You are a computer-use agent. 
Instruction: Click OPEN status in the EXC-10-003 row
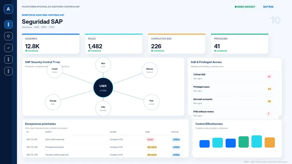[176, 155]
